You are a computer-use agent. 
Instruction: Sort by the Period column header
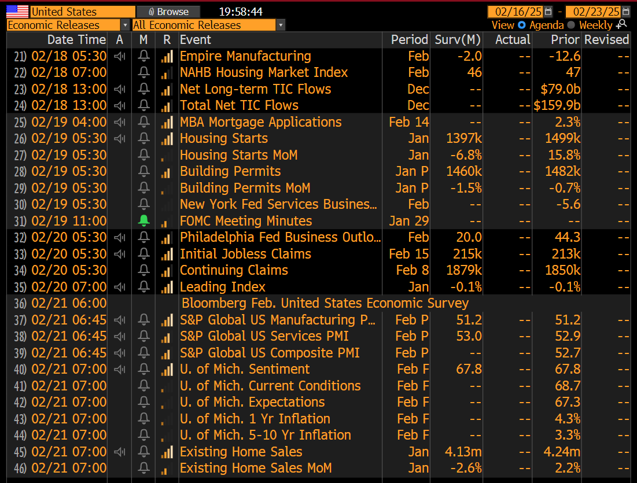(x=409, y=40)
